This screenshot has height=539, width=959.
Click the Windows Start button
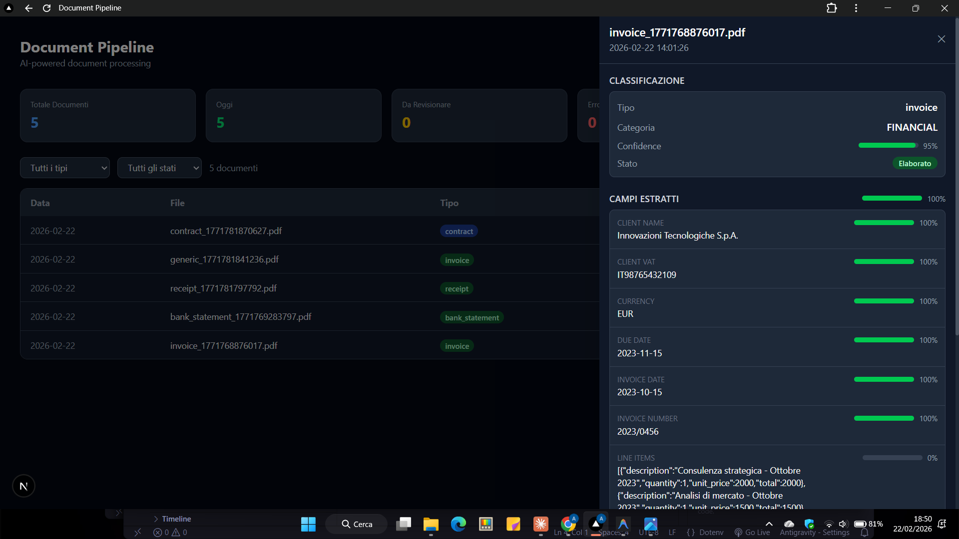pyautogui.click(x=308, y=524)
